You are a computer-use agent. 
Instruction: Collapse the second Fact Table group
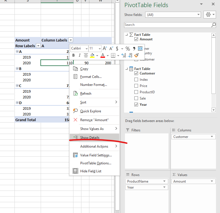(x=127, y=69)
